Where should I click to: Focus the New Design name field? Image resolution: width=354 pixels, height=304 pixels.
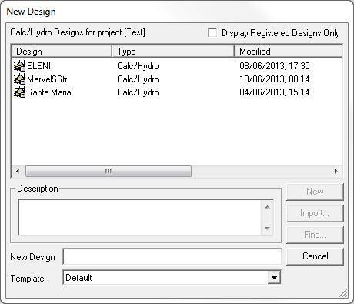[x=172, y=256]
